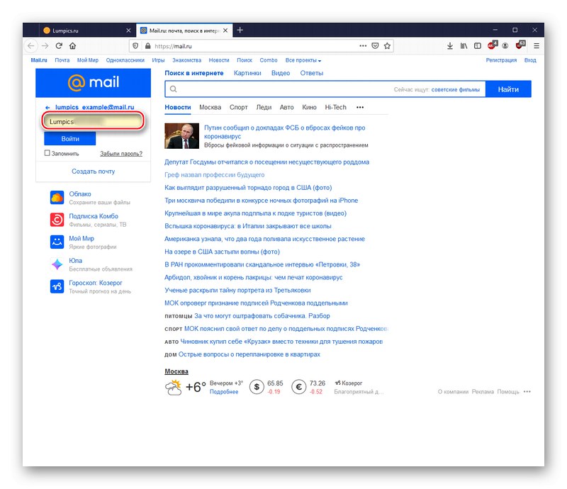
Task: Open footer three-dots more links
Action: (527, 392)
